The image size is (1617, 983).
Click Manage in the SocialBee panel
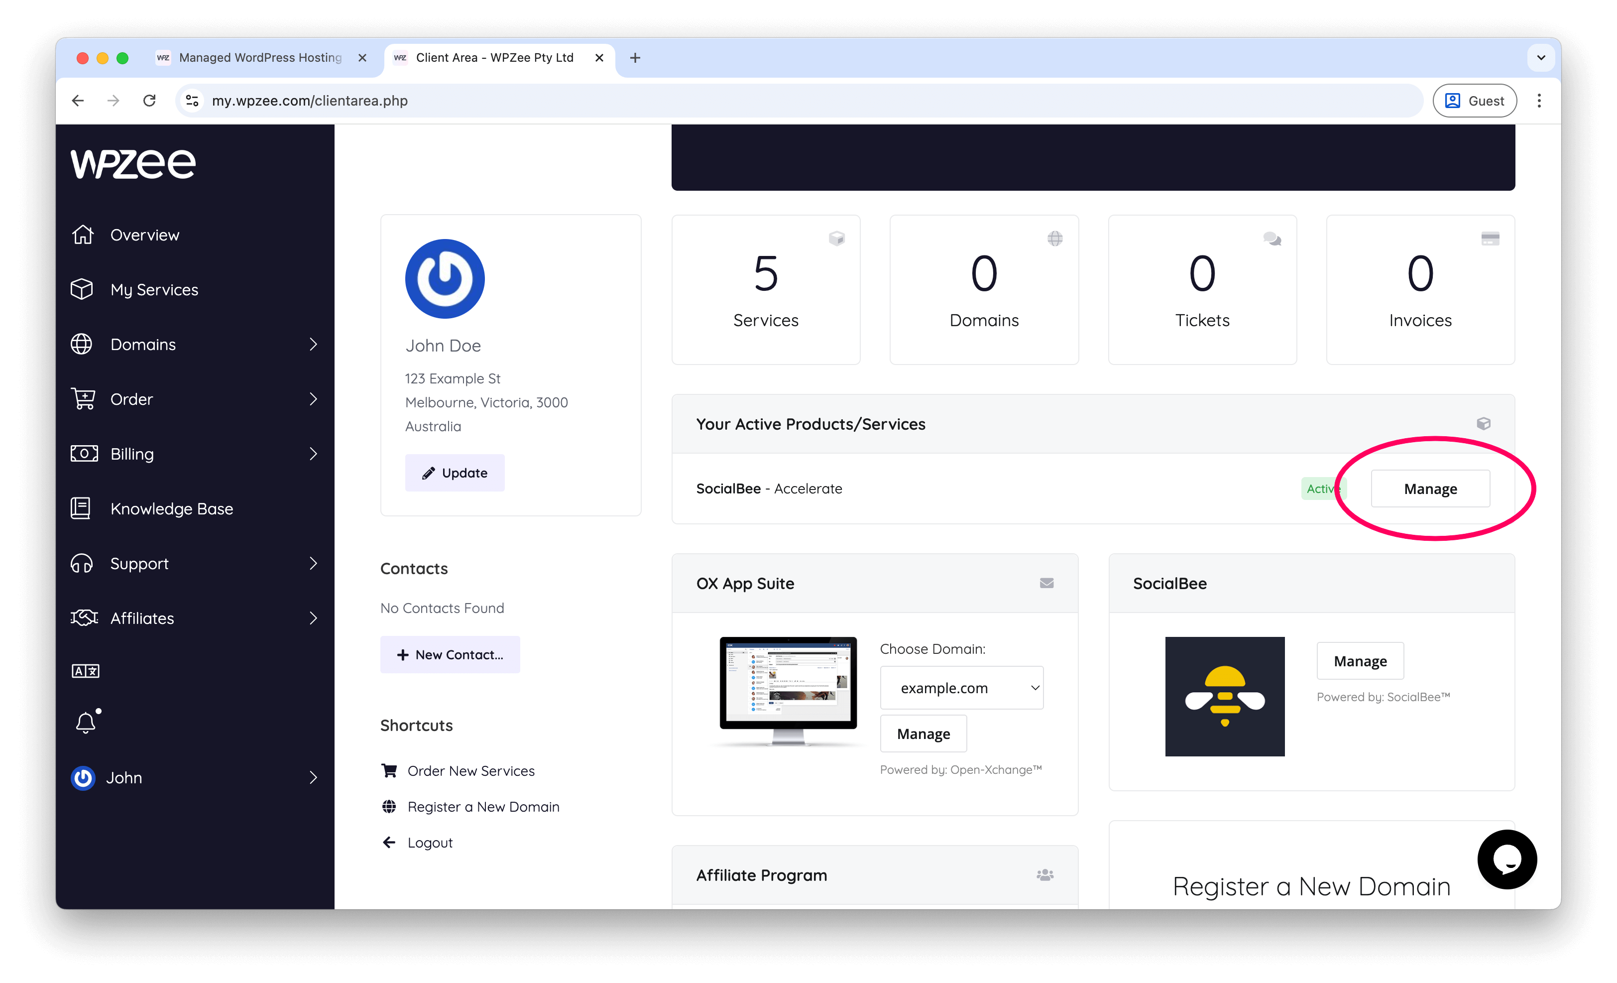point(1361,661)
